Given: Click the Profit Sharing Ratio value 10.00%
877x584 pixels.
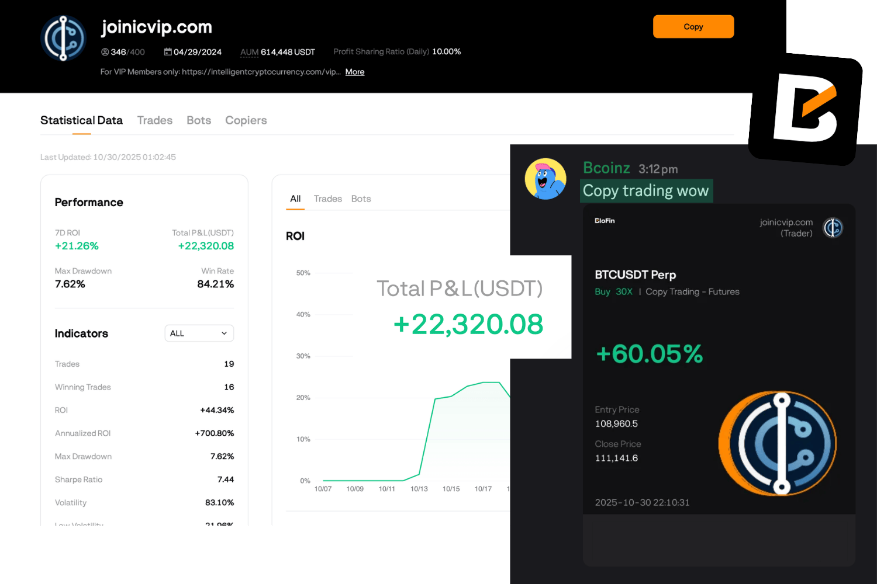Looking at the screenshot, I should tap(447, 51).
